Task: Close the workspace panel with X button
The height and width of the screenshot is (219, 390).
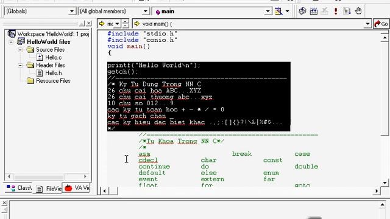Action: (x=89, y=23)
